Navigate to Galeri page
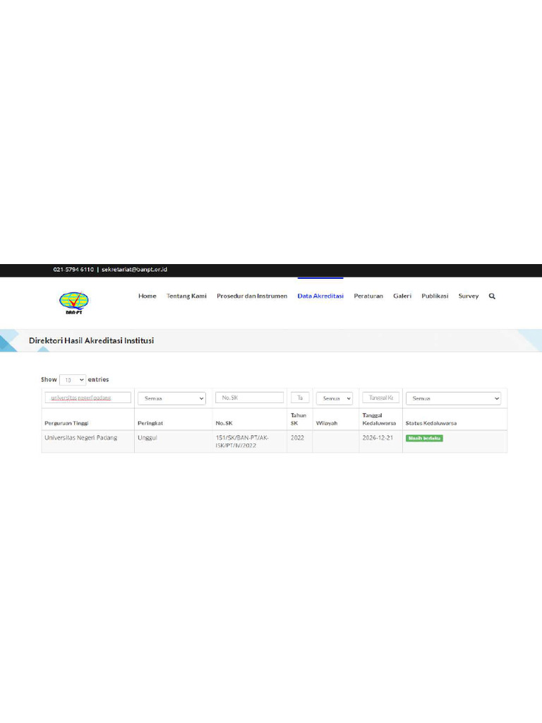This screenshot has height=723, width=542. (402, 296)
